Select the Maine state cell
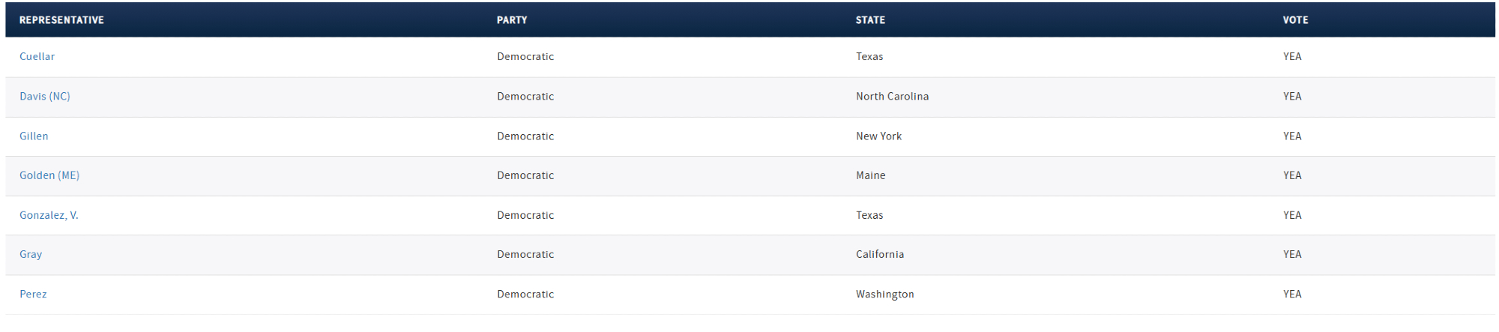This screenshot has height=332, width=1499. click(870, 175)
